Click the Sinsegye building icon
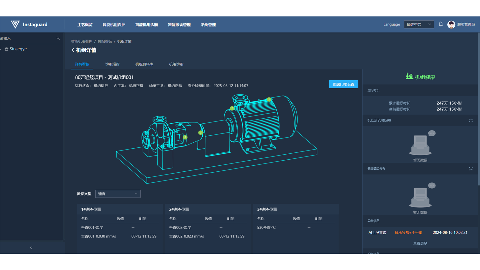This screenshot has height=270, width=480. [x=6, y=49]
